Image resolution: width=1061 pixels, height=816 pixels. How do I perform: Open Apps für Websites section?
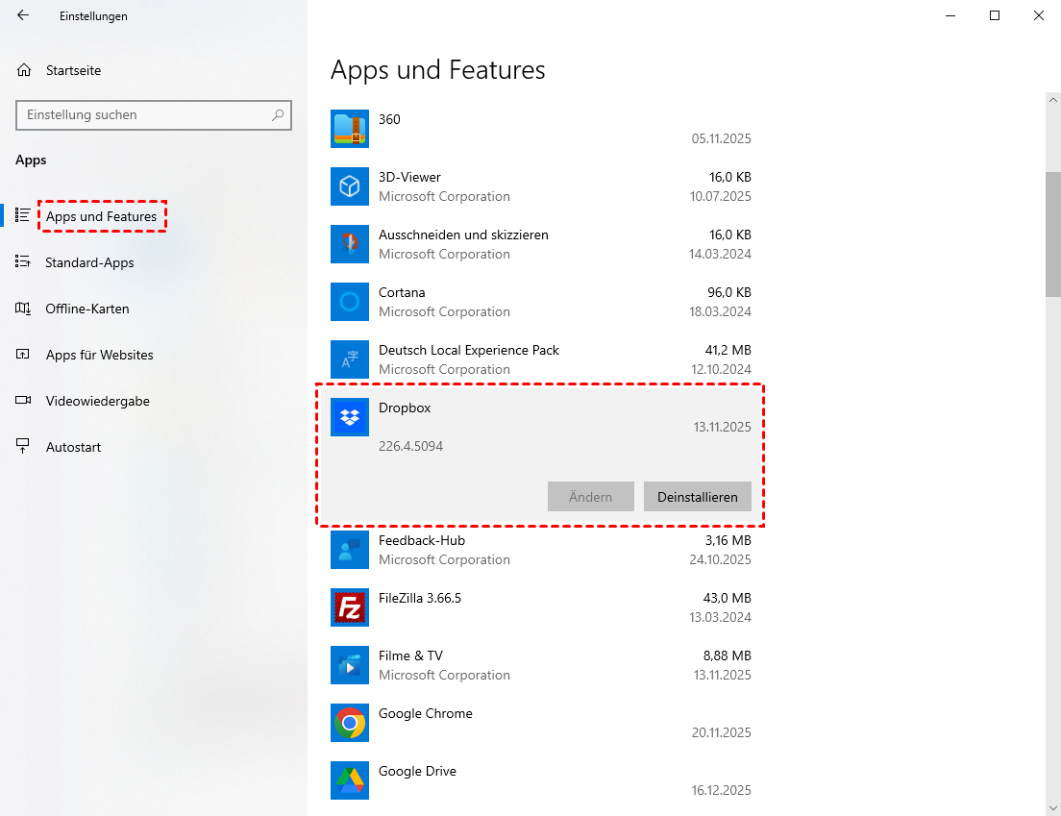[100, 355]
